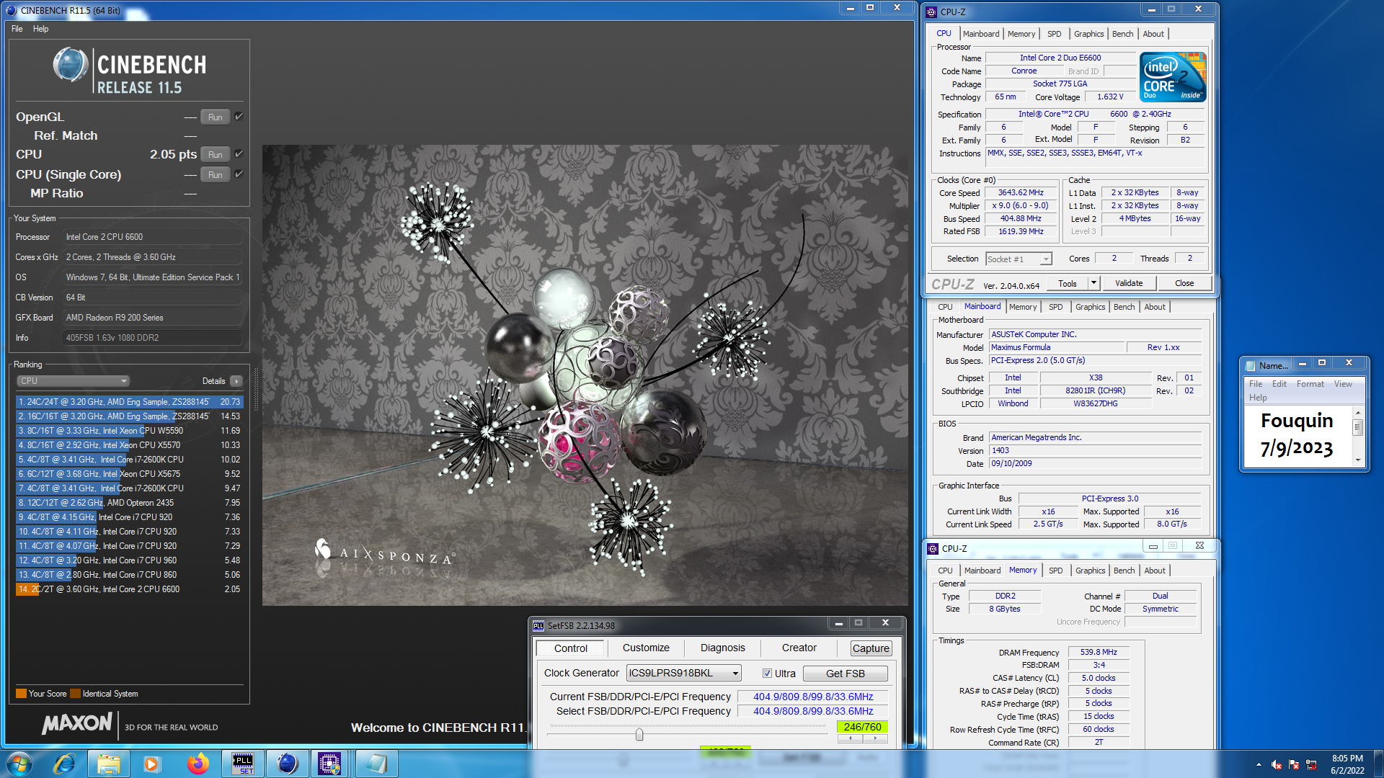Click the green 246/760 FSB value box
This screenshot has width=1384, height=778.
click(862, 727)
